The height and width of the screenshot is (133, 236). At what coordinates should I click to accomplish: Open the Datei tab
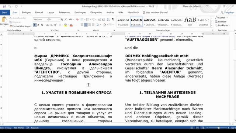5,13
